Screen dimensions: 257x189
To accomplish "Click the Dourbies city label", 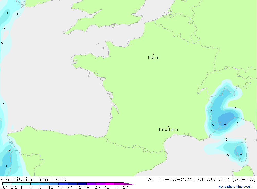I will (x=168, y=130).
